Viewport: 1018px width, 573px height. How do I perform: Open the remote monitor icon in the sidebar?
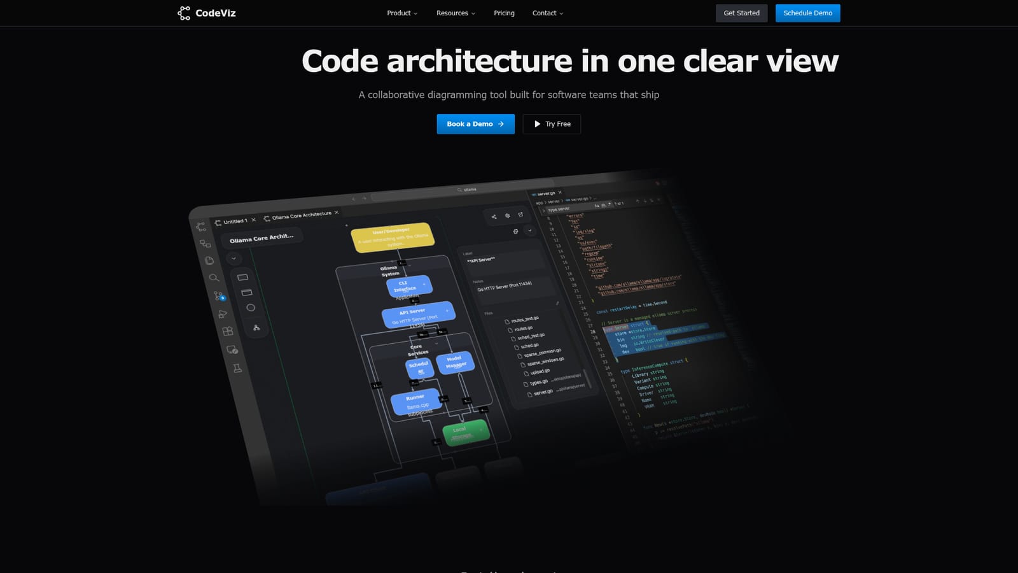232,350
